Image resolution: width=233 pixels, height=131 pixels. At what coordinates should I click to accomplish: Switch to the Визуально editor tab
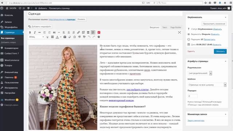tap(154, 28)
